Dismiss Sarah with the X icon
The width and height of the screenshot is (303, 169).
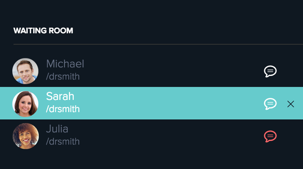coord(290,104)
